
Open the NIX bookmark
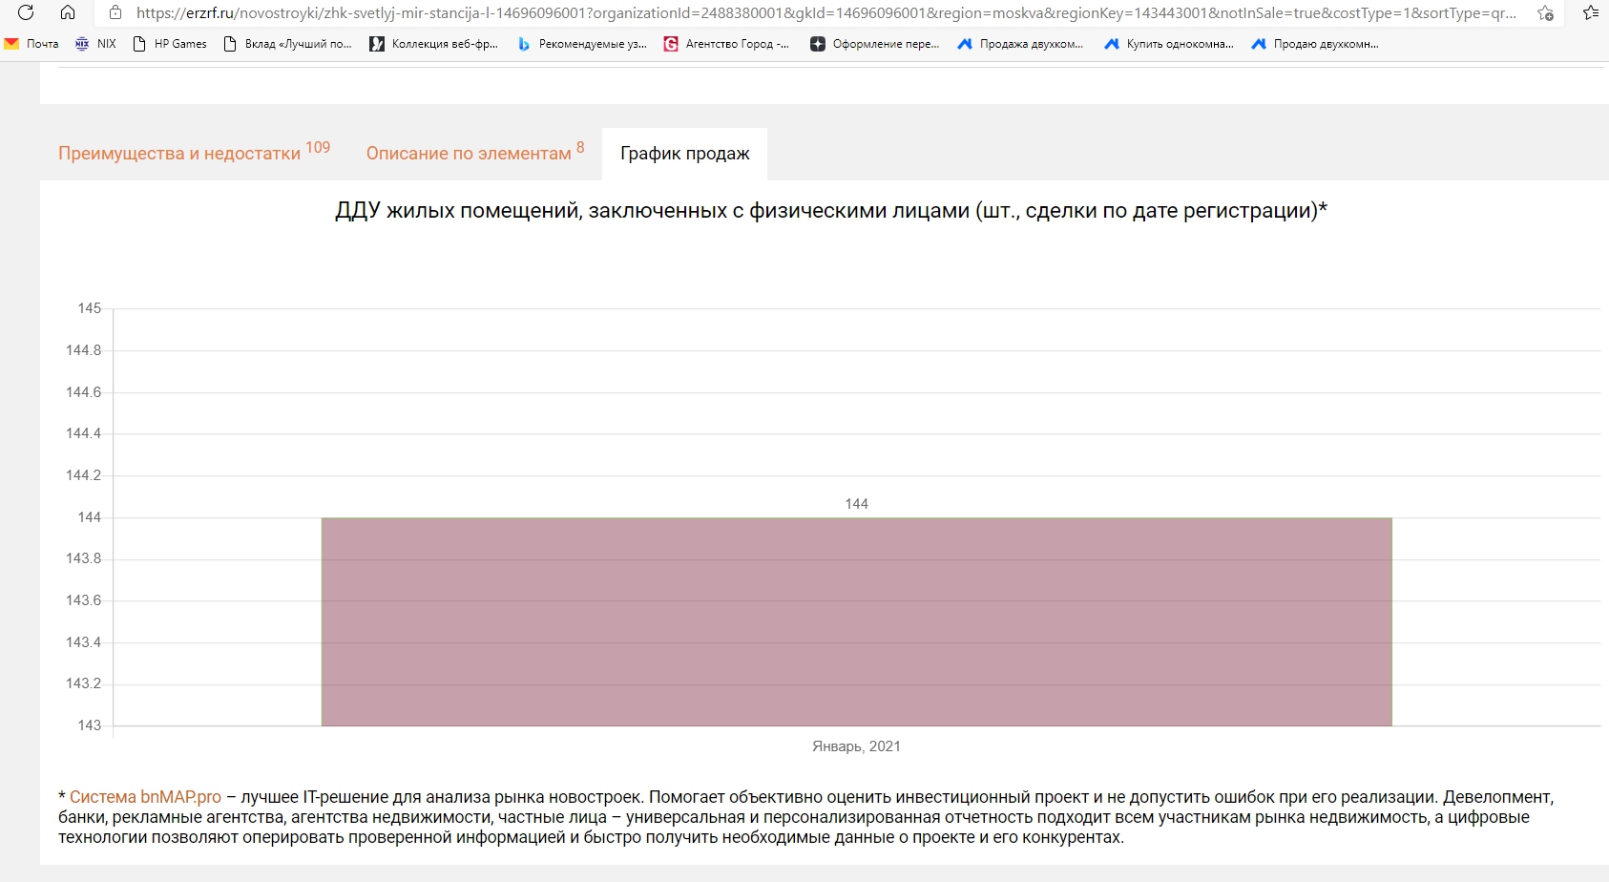pos(95,44)
